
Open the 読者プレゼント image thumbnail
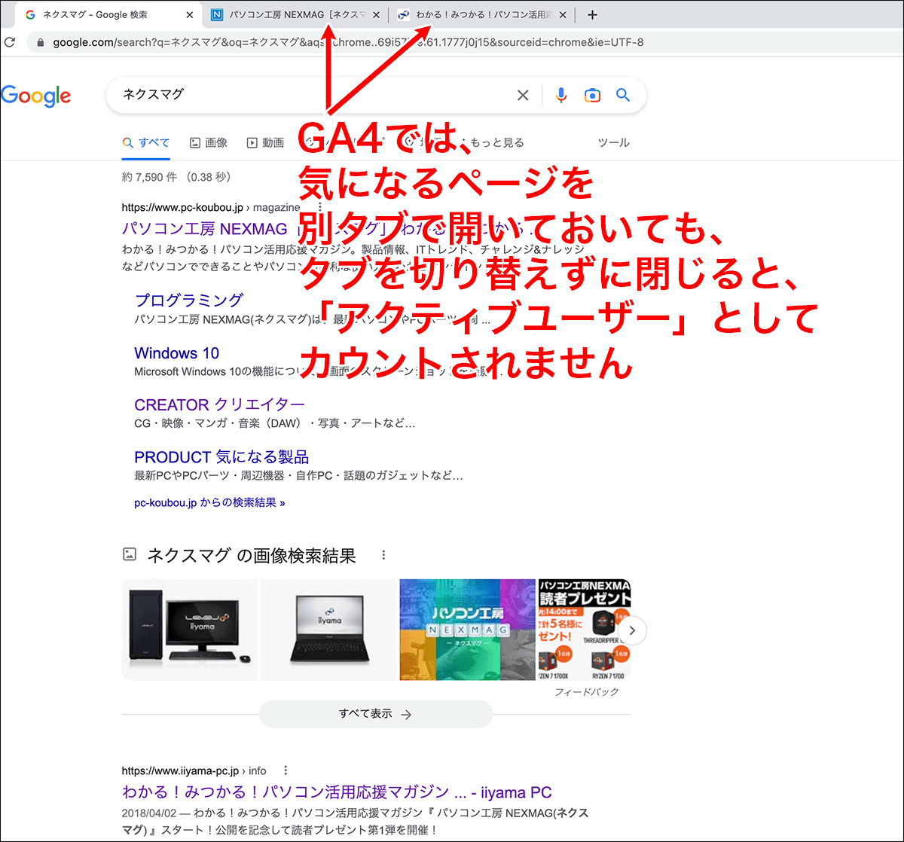[x=584, y=630]
